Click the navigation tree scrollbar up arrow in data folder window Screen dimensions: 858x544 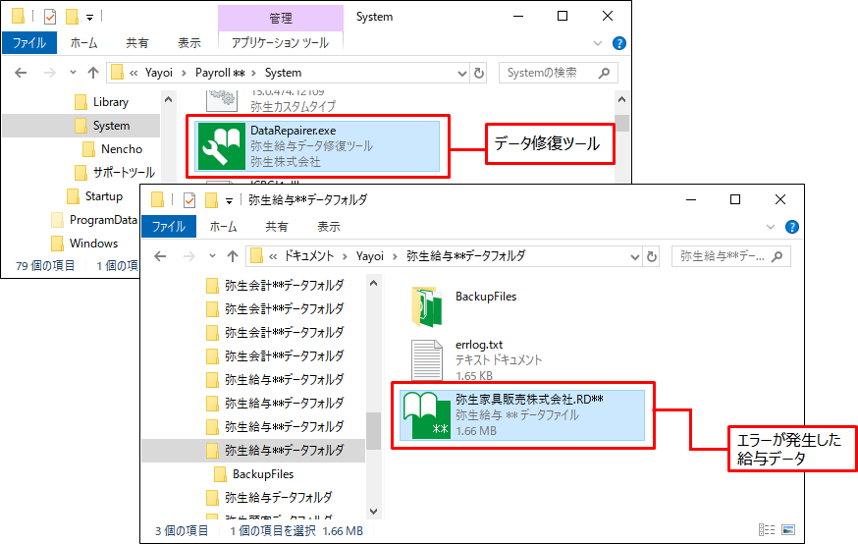coord(373,283)
